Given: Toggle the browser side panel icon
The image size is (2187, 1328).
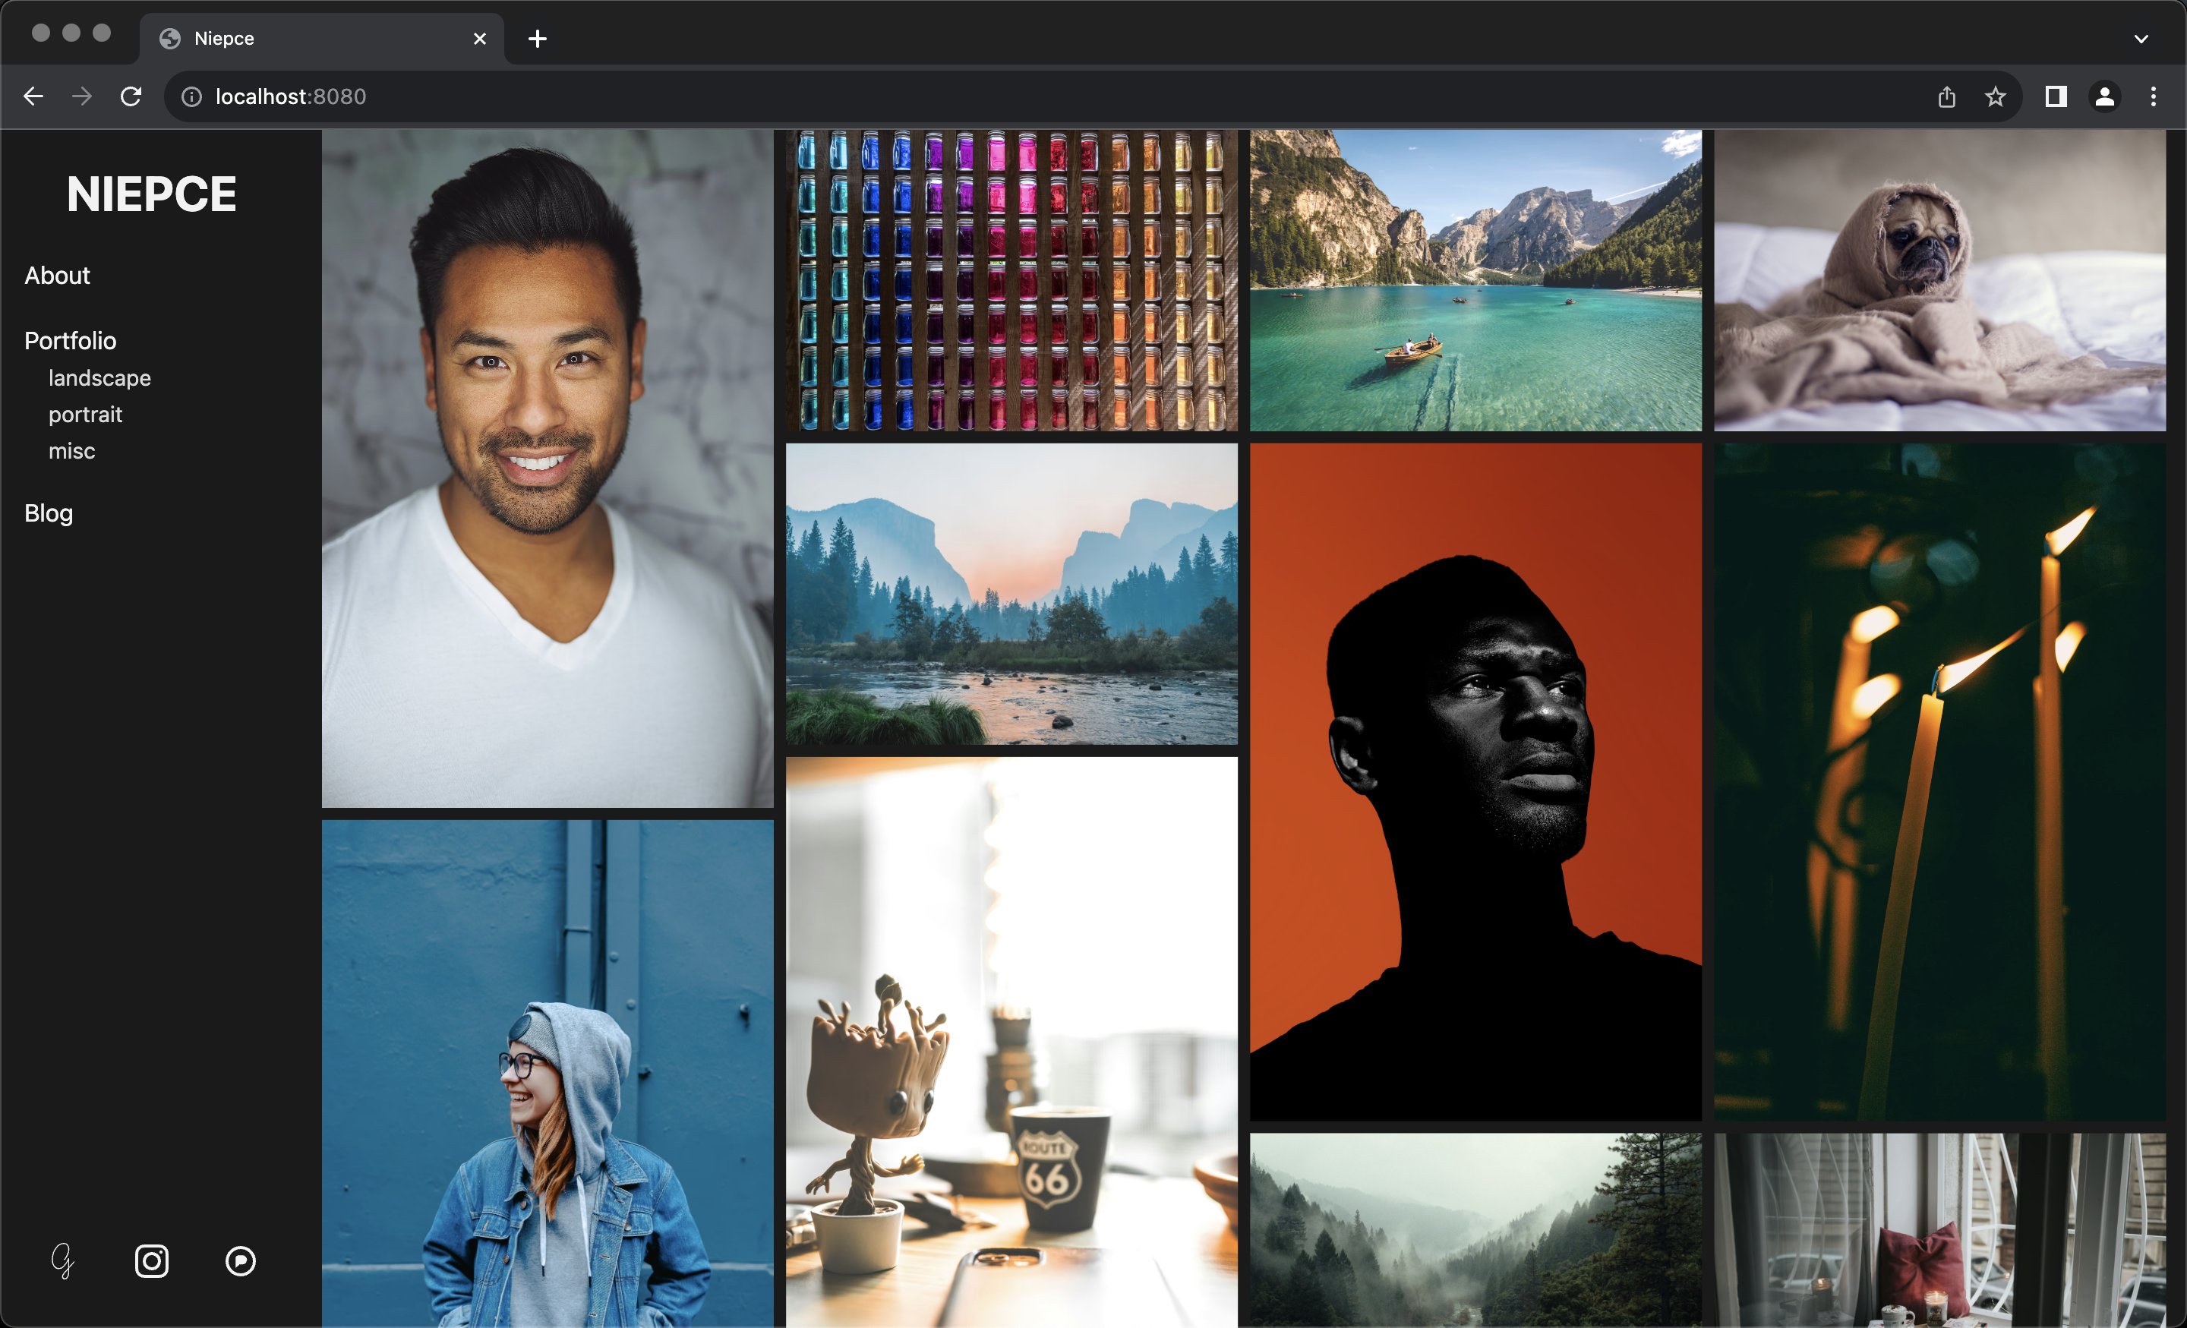Looking at the screenshot, I should tap(2056, 96).
